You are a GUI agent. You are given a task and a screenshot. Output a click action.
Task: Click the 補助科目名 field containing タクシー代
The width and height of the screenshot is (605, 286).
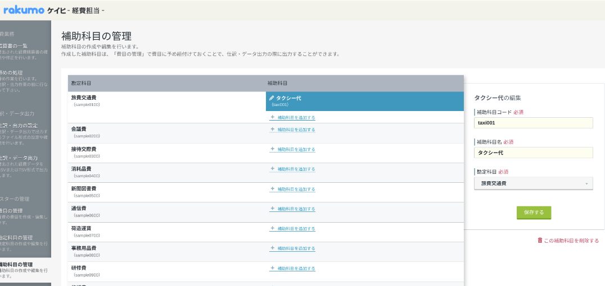point(533,153)
